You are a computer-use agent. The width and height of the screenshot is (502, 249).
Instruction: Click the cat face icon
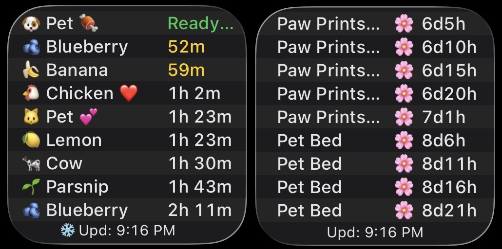(x=30, y=117)
